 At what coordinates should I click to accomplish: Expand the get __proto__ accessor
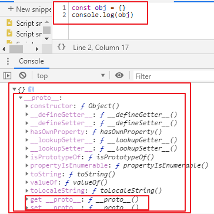(x=27, y=199)
